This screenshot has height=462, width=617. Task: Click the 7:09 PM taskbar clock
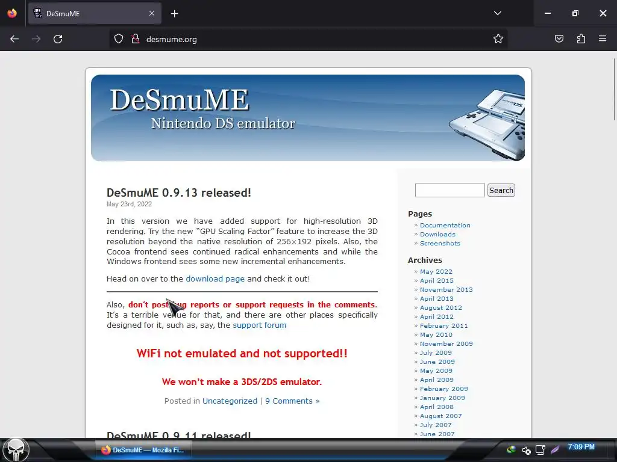(x=581, y=447)
